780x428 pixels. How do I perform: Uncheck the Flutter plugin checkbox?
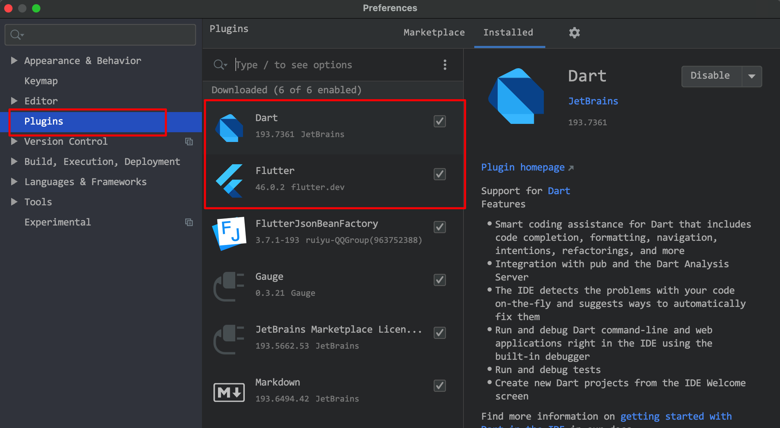(x=440, y=174)
